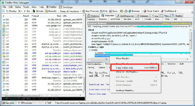
Task: Click the Raw link in Request Headers
Action: point(166,23)
